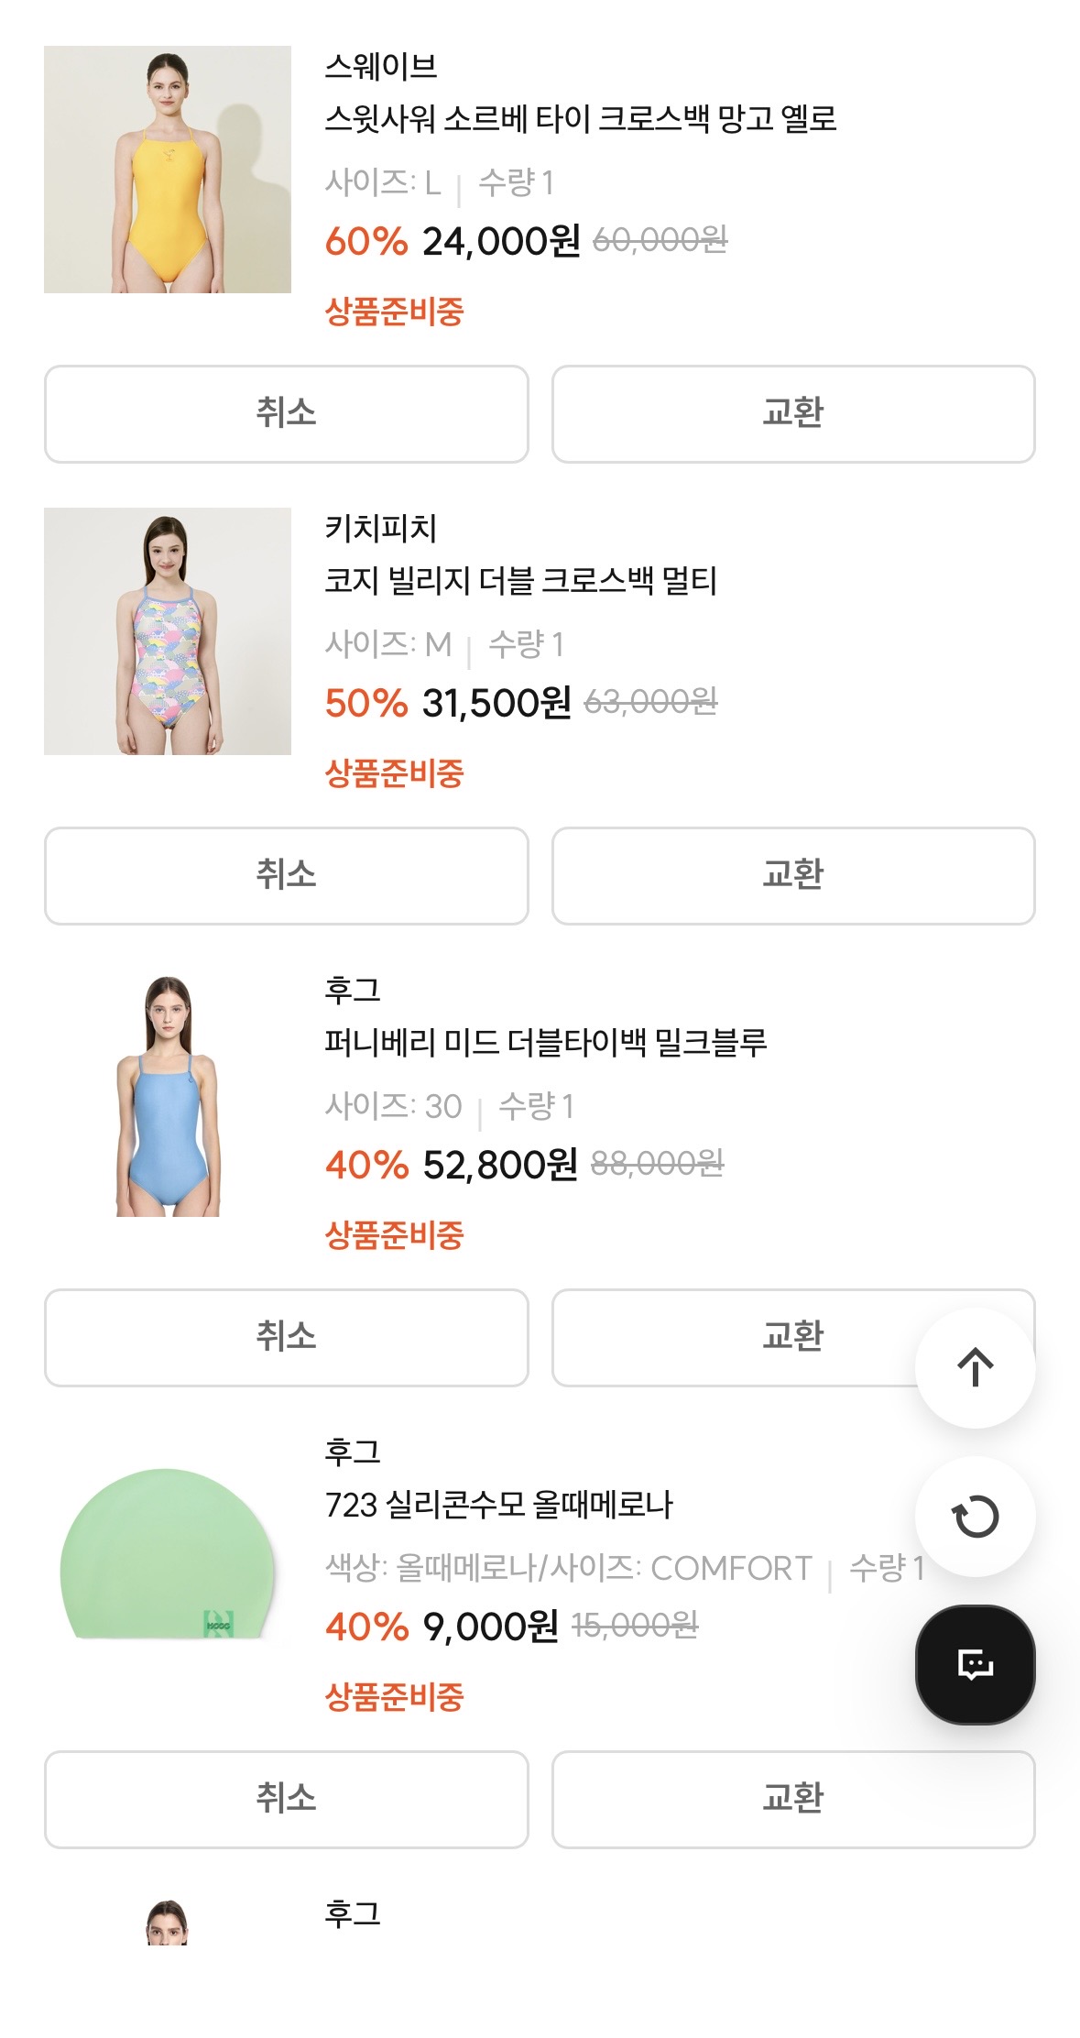The image size is (1080, 2038).
Task: Open product title 723 실리콘수모 올때메로나
Action: tap(498, 1504)
